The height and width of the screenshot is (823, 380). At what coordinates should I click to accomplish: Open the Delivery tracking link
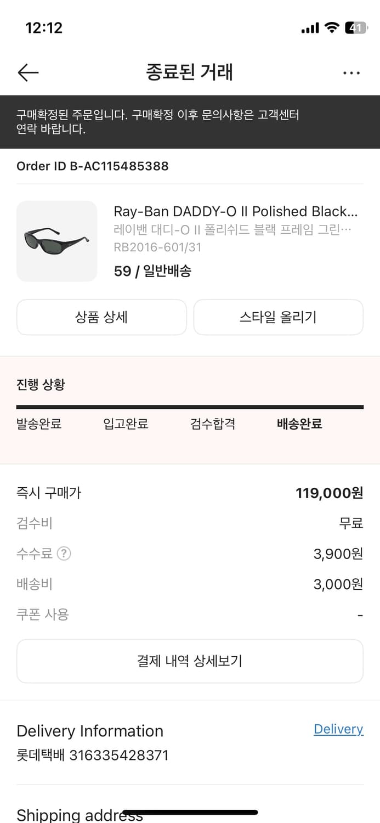click(338, 729)
